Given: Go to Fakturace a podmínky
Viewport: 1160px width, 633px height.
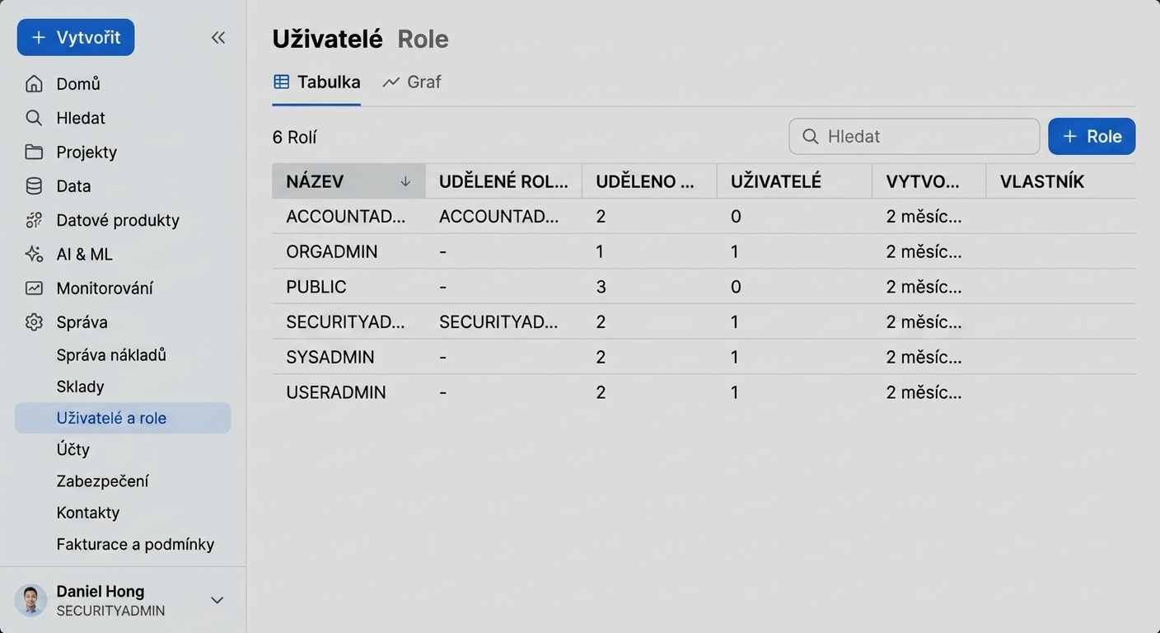Looking at the screenshot, I should click(135, 544).
